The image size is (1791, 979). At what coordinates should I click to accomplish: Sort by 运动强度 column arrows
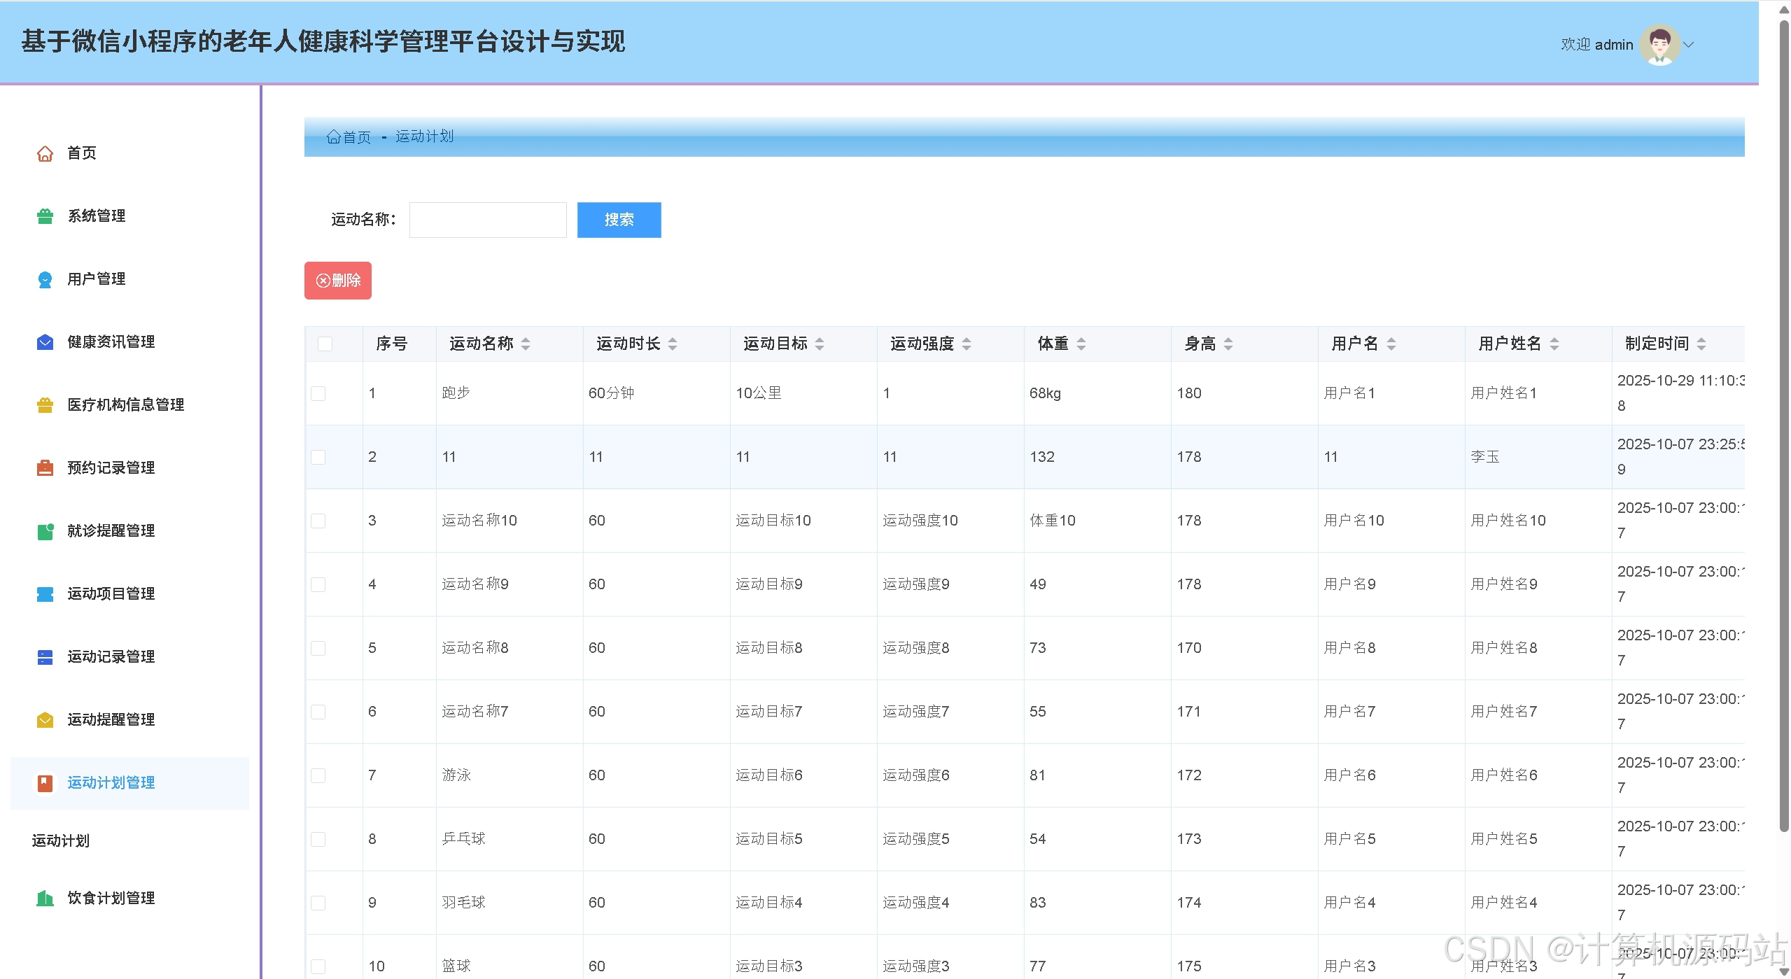point(967,344)
